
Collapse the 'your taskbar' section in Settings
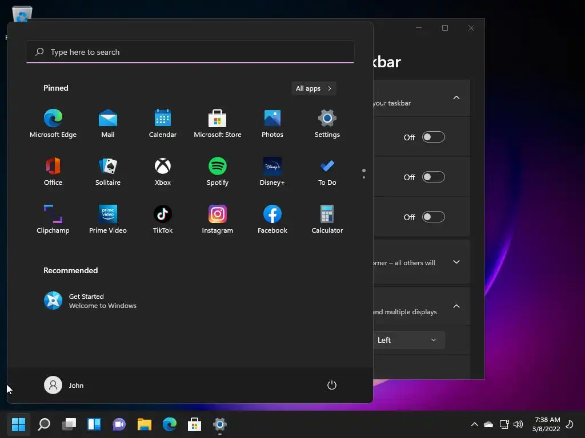click(456, 98)
